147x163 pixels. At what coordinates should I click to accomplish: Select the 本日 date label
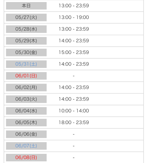point(26,6)
